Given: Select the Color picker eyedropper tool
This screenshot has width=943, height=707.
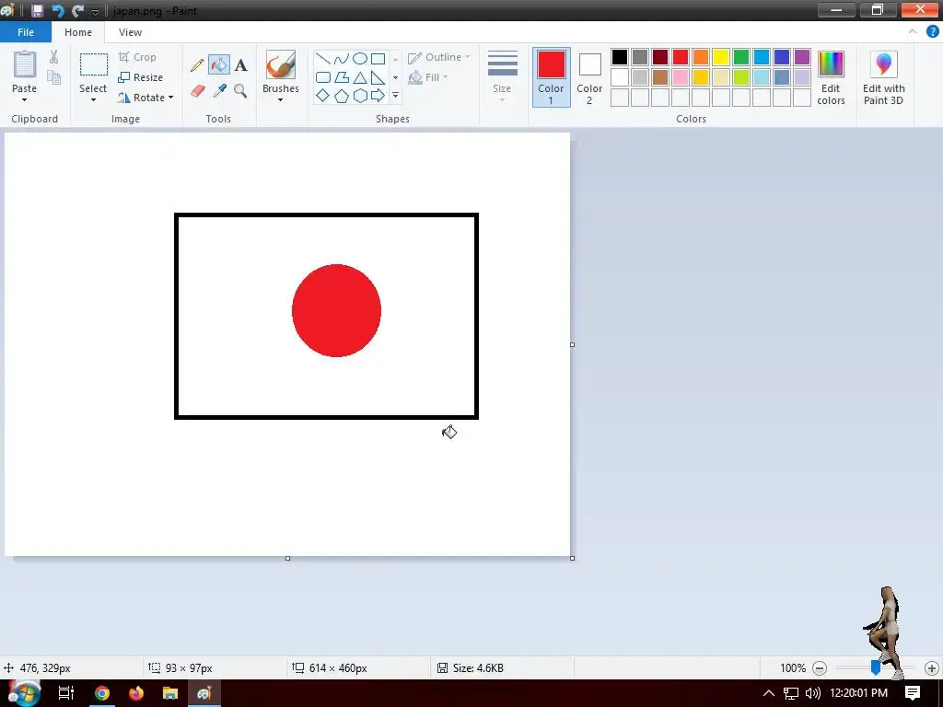Looking at the screenshot, I should [x=219, y=91].
